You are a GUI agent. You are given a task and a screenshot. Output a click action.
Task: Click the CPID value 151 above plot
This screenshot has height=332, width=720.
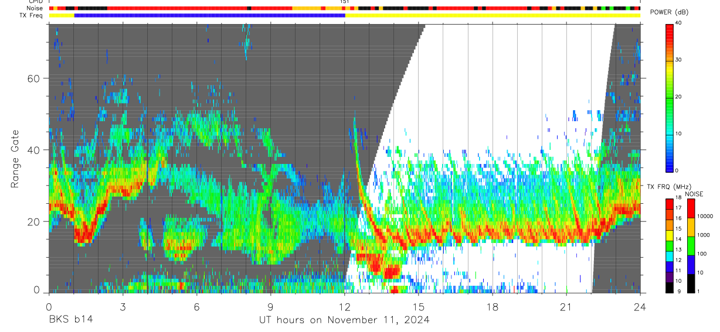345,2
